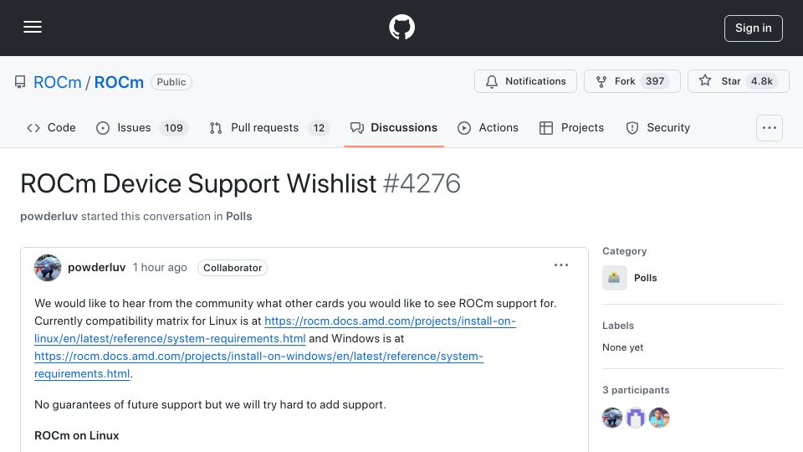The height and width of the screenshot is (452, 803).
Task: Select the Discussions tab
Action: click(394, 127)
